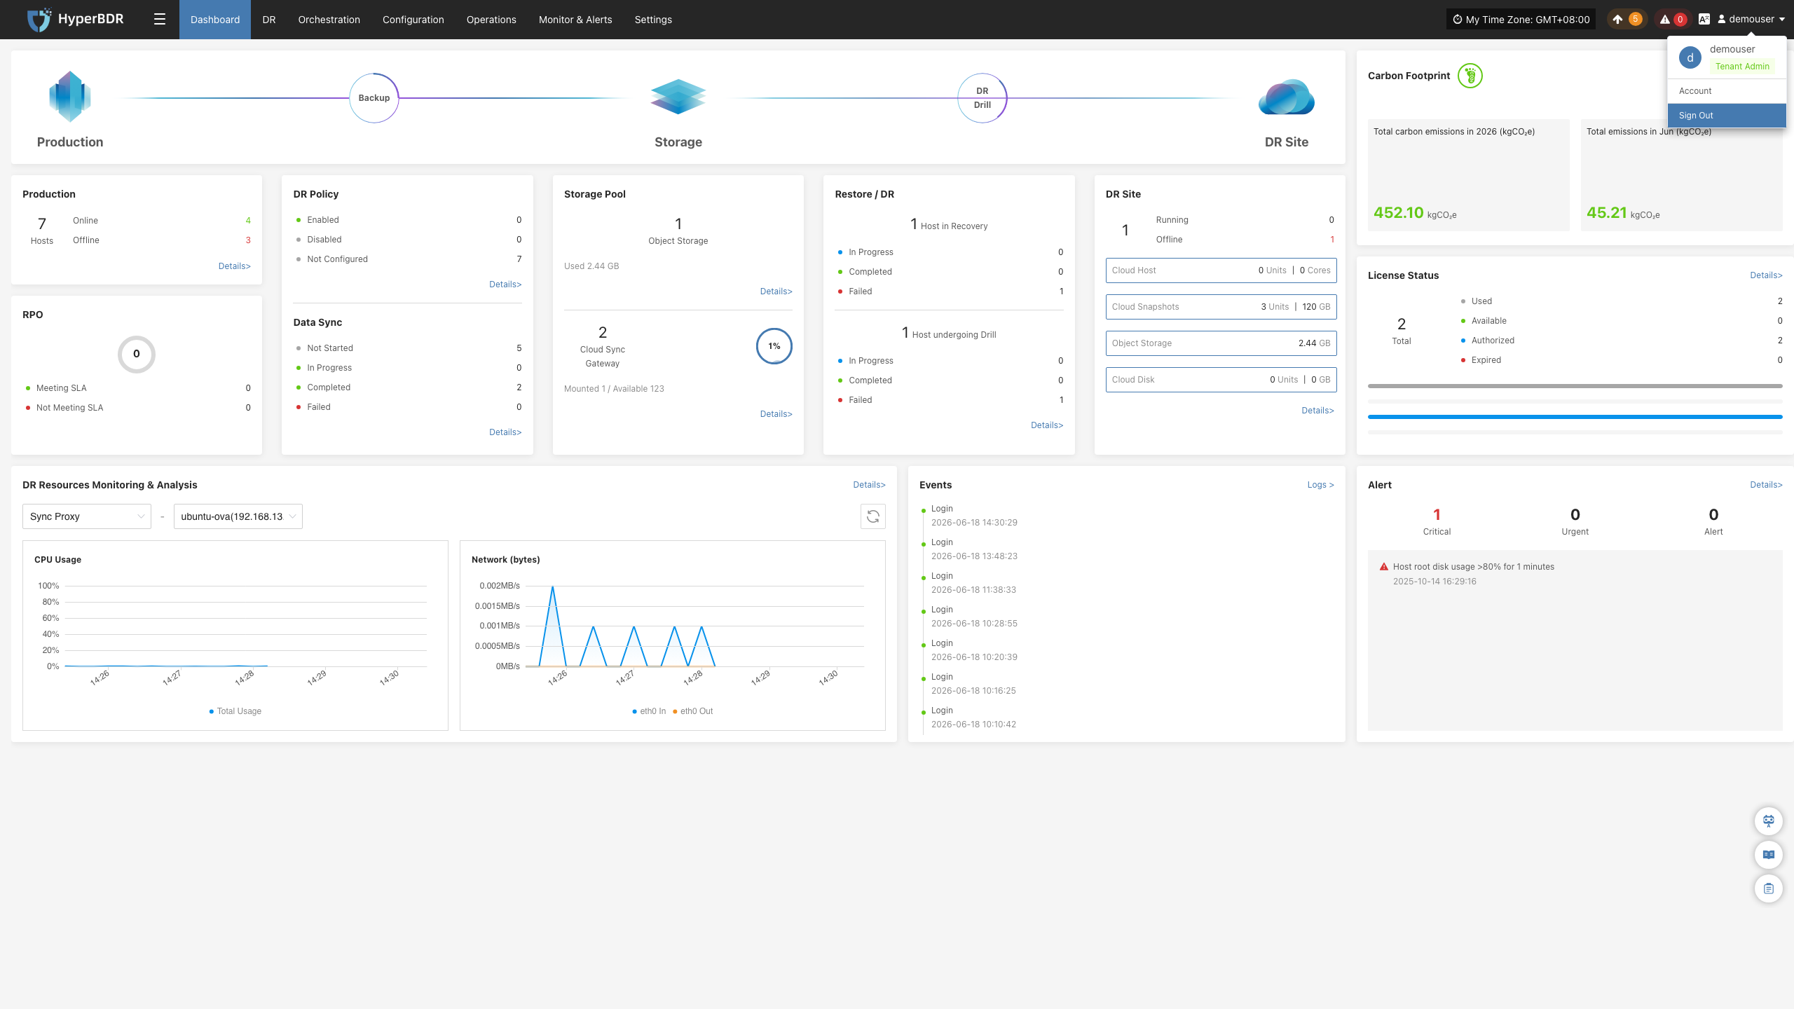This screenshot has height=1009, width=1794.
Task: Click the time zone clock icon
Action: click(1458, 20)
